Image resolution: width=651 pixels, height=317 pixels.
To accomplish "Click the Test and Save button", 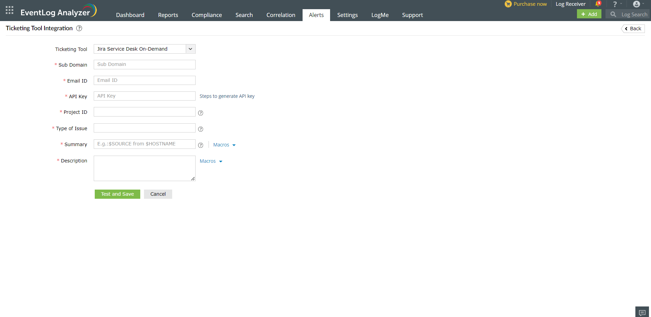I will (117, 194).
